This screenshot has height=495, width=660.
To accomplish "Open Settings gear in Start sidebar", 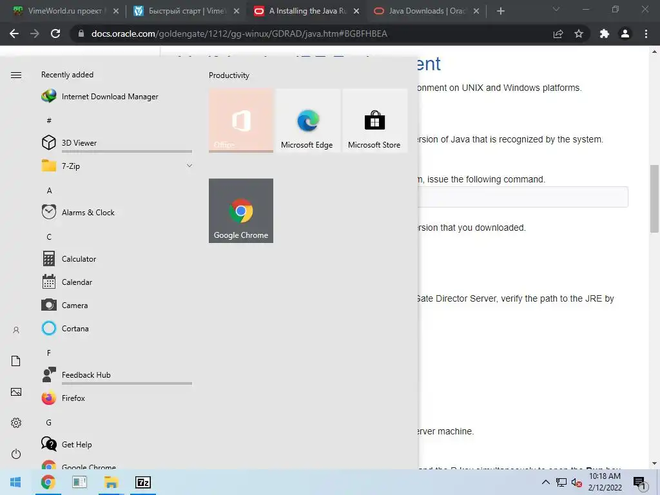I will (x=16, y=423).
